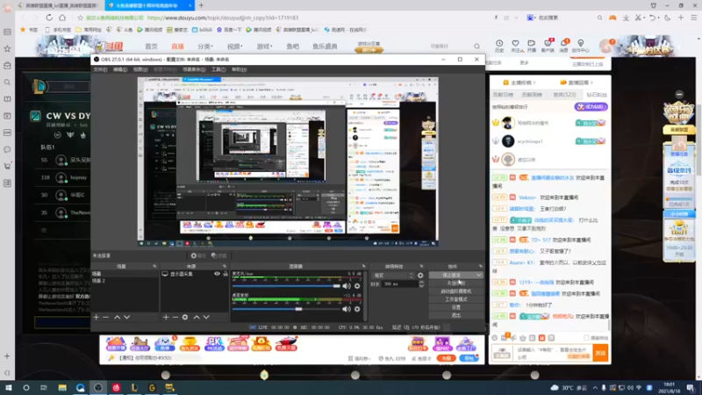Open File Explorer from the taskbar
The image size is (702, 395).
coord(62,387)
